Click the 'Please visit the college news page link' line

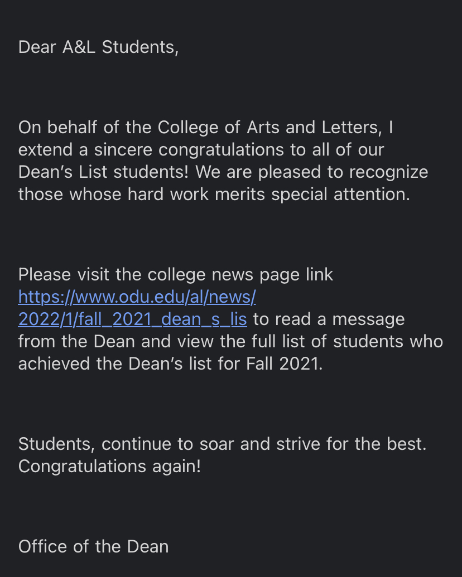point(176,275)
